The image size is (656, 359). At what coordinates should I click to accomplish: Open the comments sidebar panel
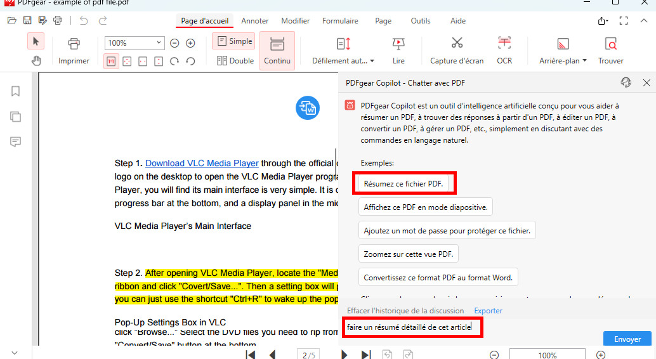click(x=15, y=142)
